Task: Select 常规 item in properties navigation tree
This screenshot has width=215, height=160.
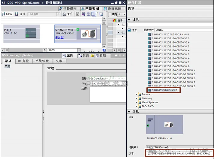Action: (8, 66)
